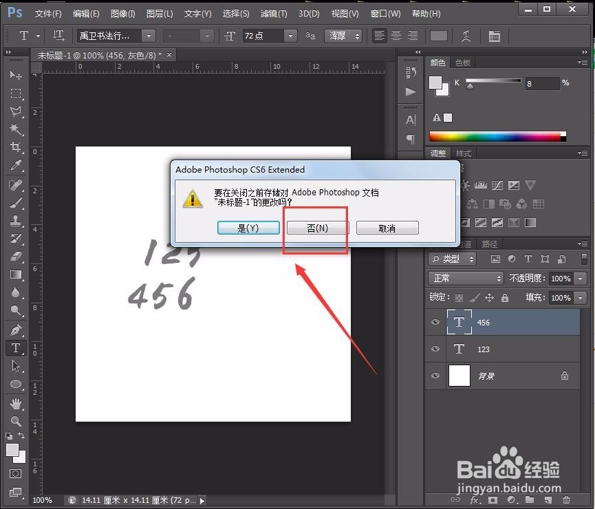Image resolution: width=595 pixels, height=509 pixels.
Task: Switch to 样式 tab
Action: [464, 153]
